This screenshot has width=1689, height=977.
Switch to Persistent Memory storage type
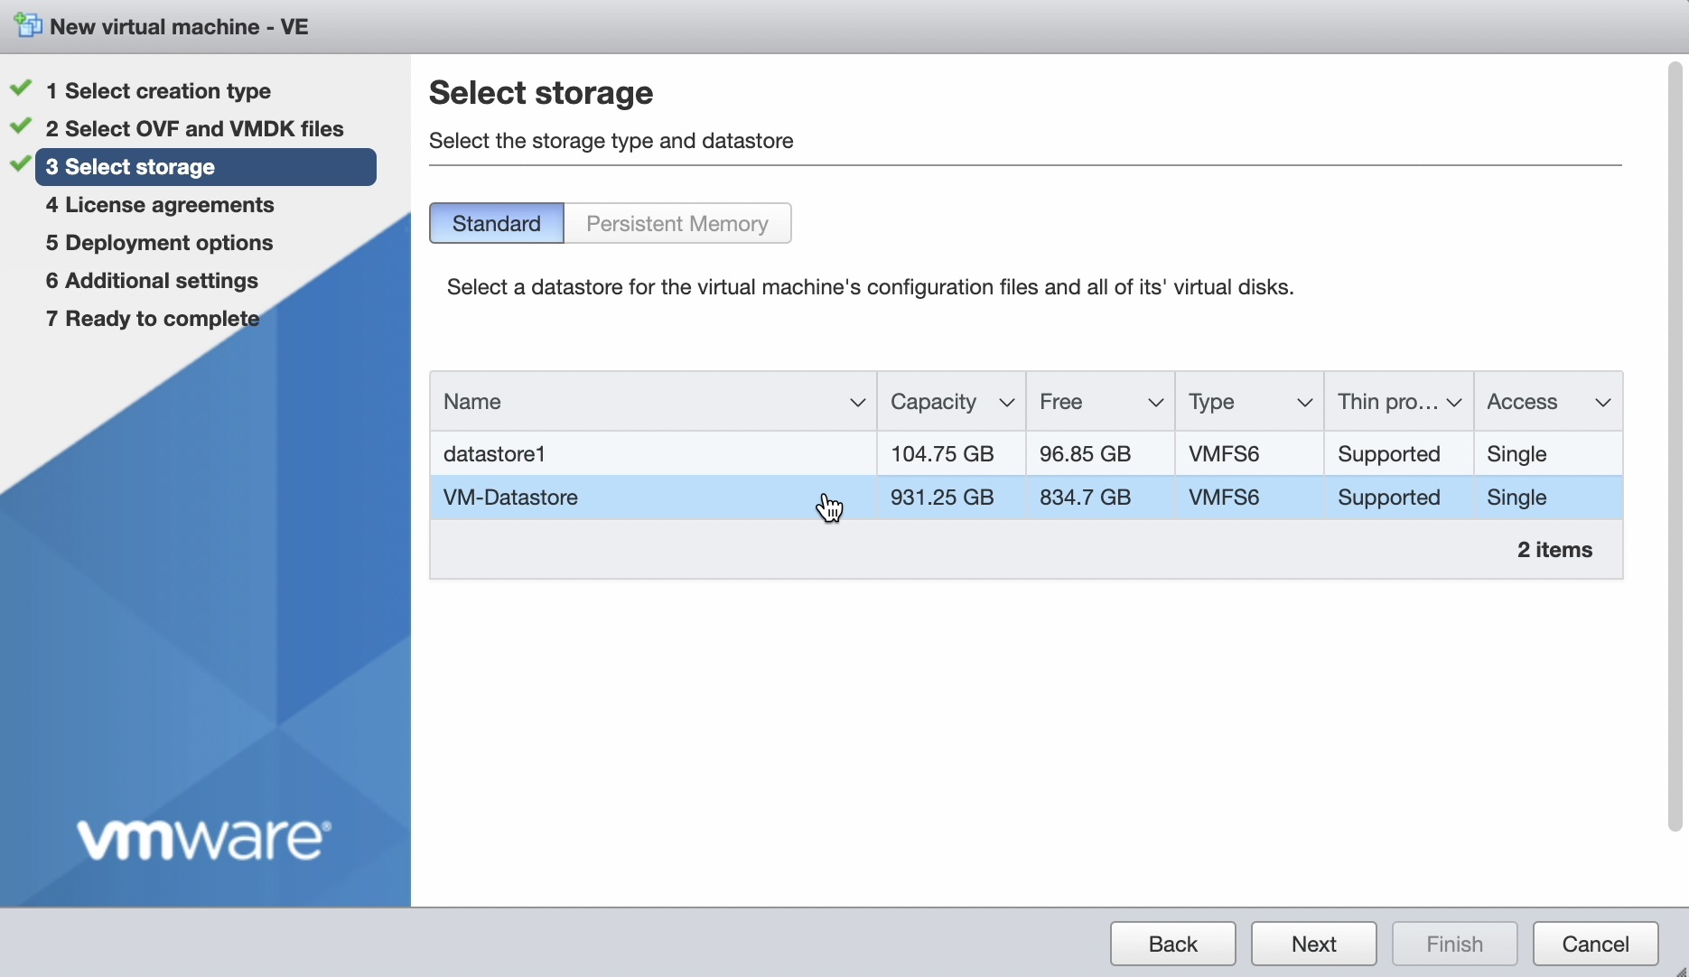677,223
